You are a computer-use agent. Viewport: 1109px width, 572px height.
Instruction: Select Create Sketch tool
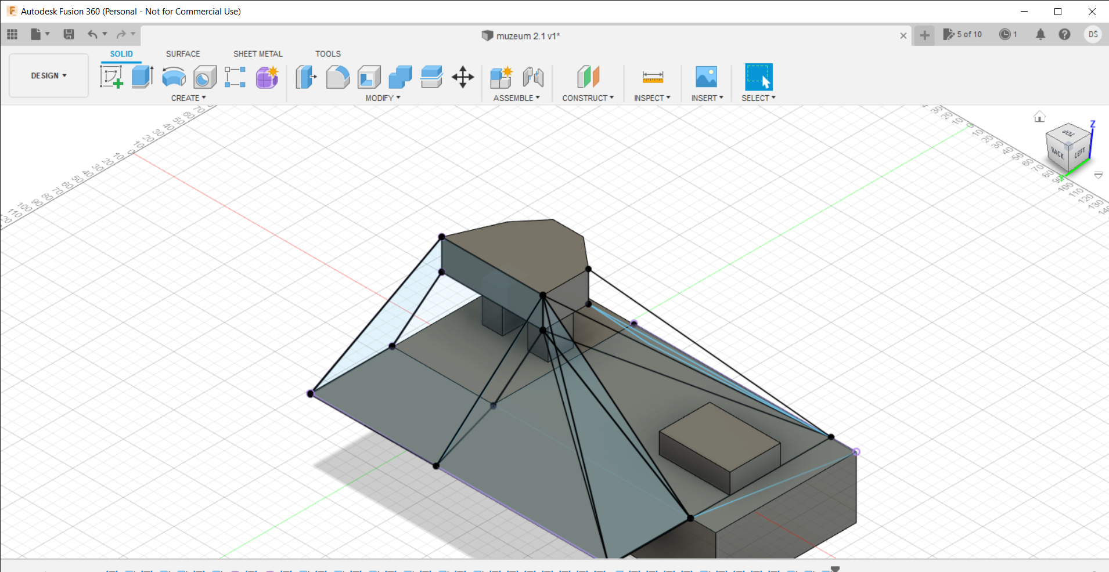coord(111,77)
